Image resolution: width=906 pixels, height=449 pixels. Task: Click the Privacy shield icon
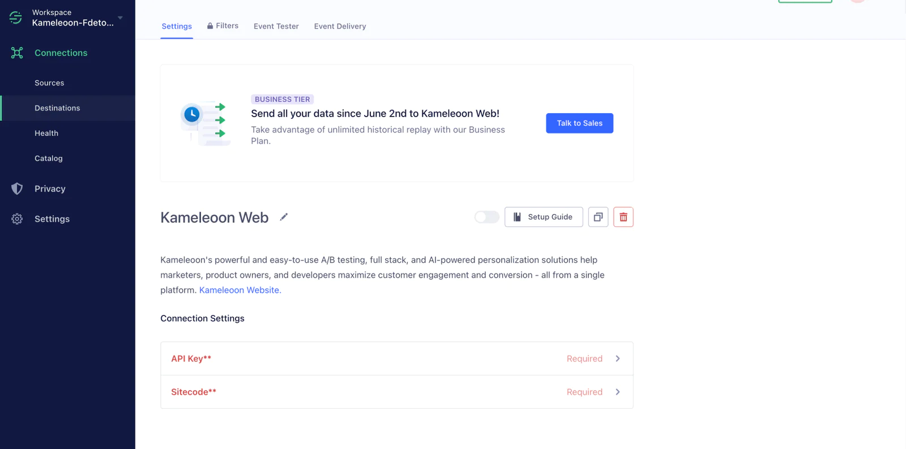(17, 189)
